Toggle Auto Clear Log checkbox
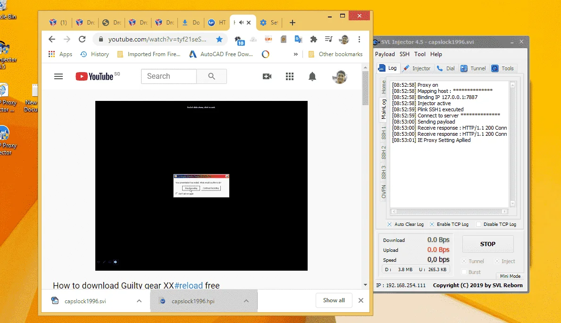Screen dimensions: 561x323 pyautogui.click(x=389, y=224)
